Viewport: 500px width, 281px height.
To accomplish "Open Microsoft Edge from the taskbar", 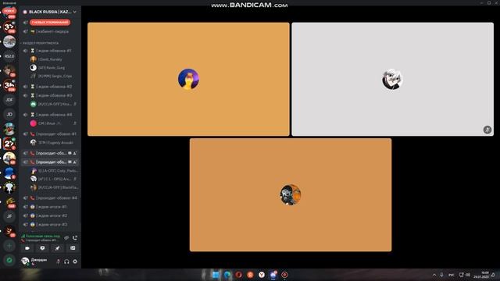I will [227, 275].
